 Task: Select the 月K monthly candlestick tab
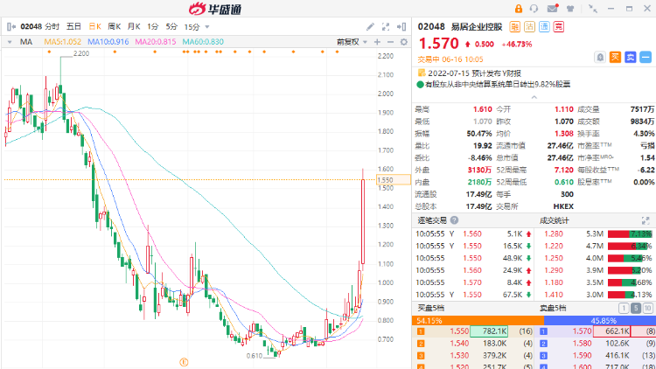point(134,27)
